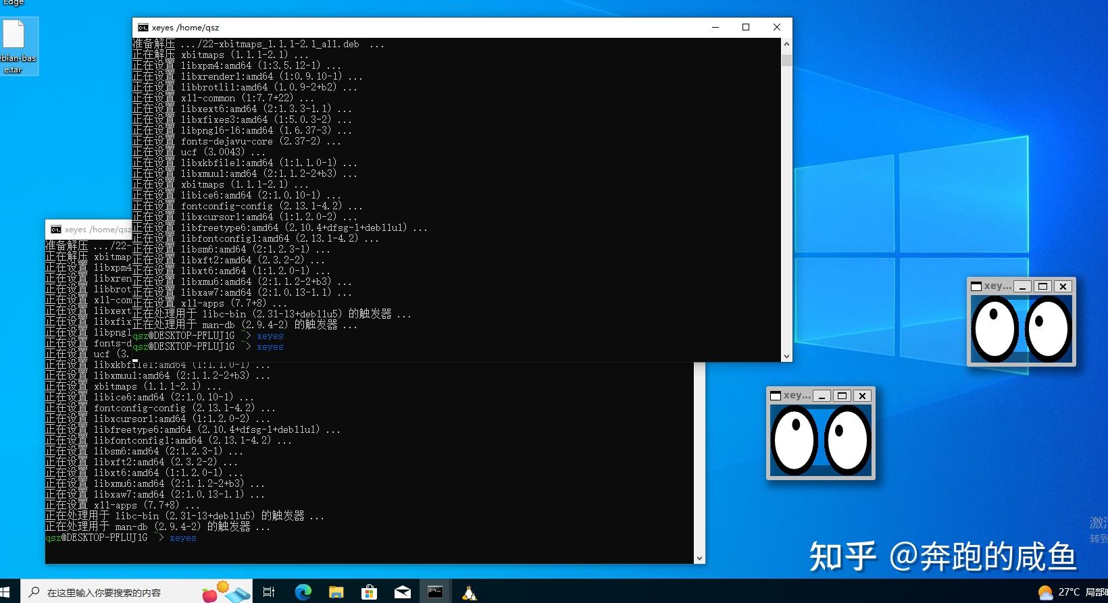1108x603 pixels.
Task: Open the upper xeyes window menu icon
Action: click(x=976, y=286)
